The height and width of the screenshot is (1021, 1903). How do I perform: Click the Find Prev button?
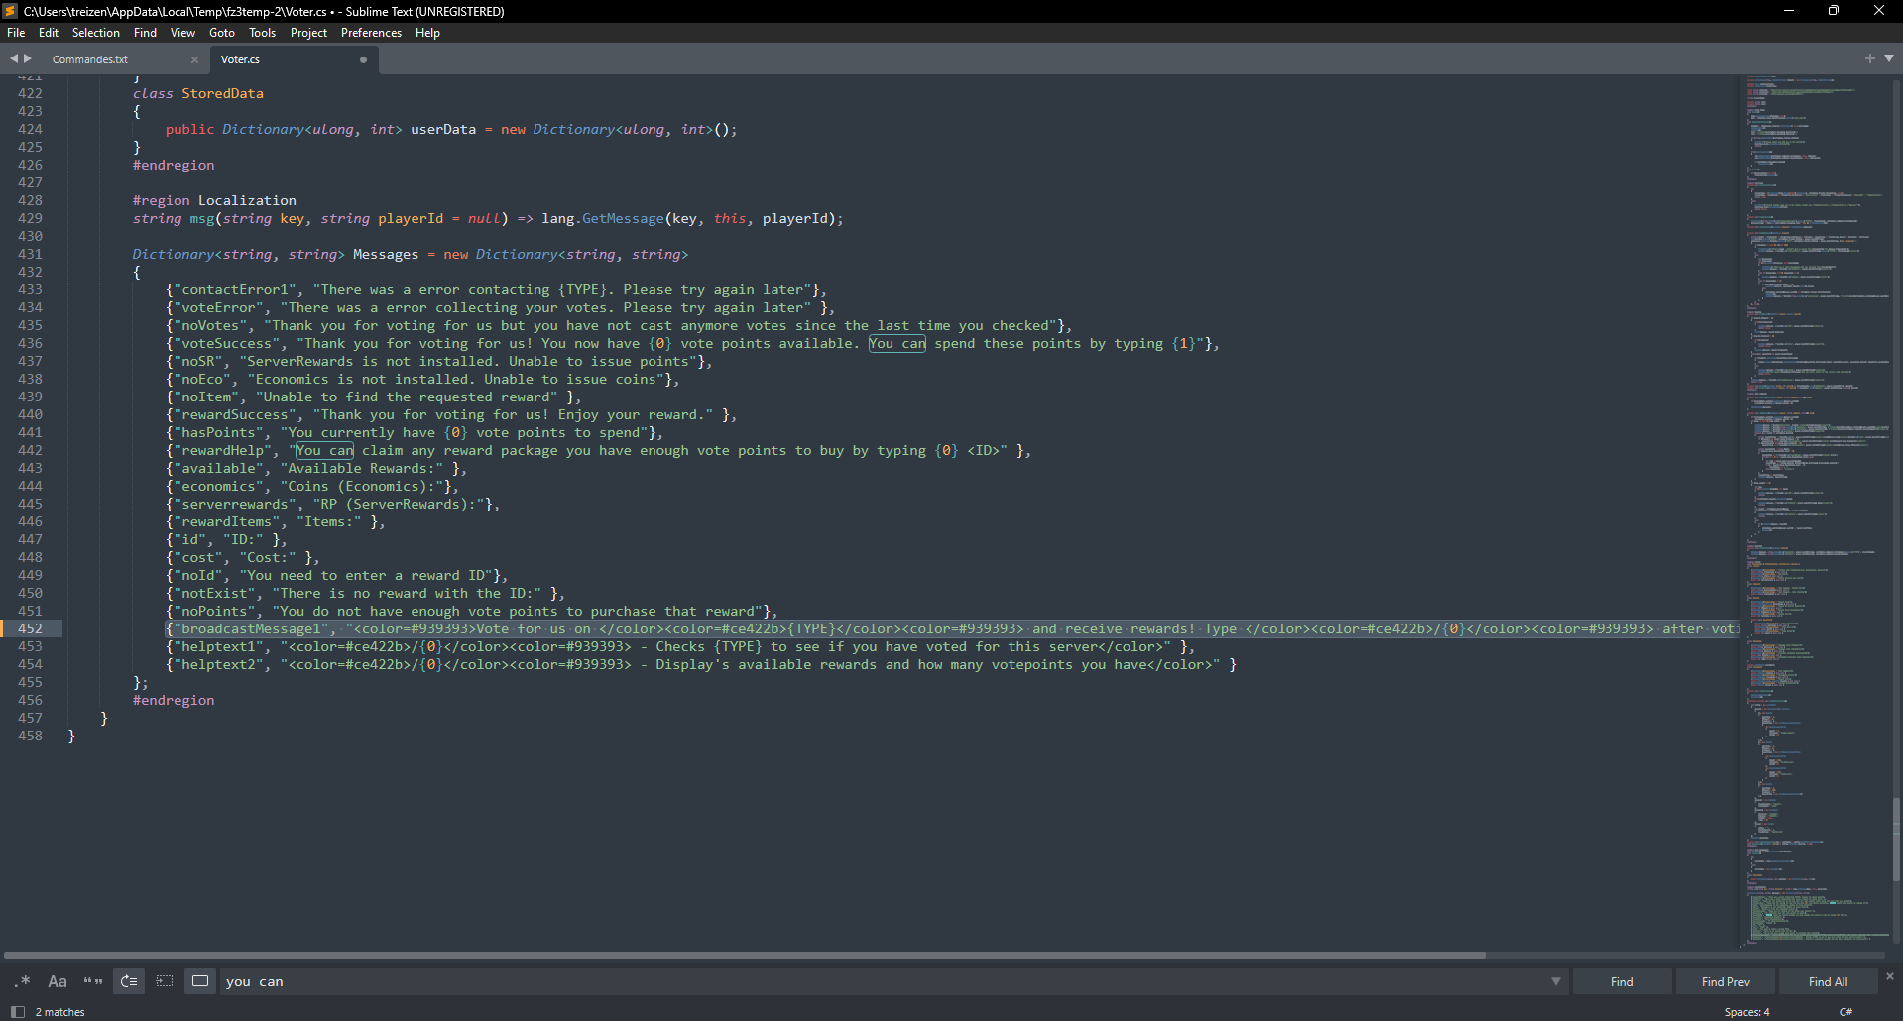[x=1725, y=981]
